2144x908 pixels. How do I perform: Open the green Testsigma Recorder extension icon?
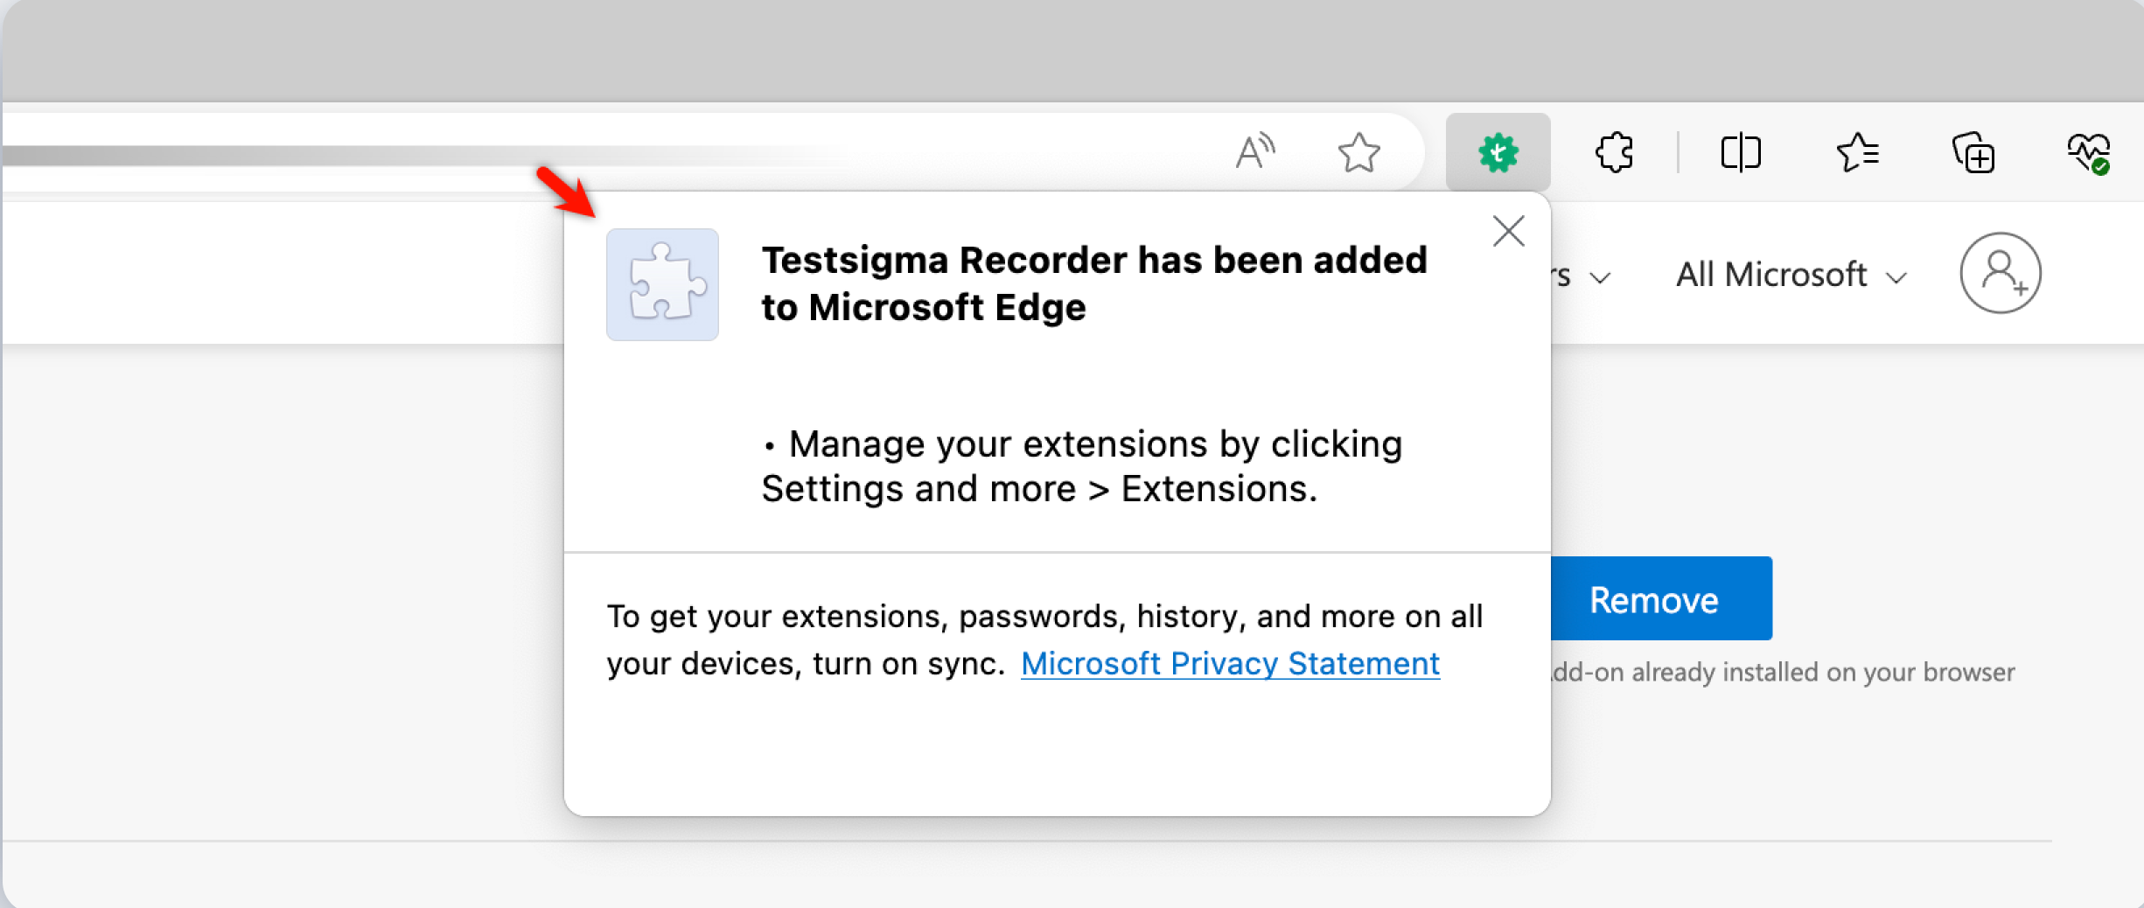pos(1498,152)
